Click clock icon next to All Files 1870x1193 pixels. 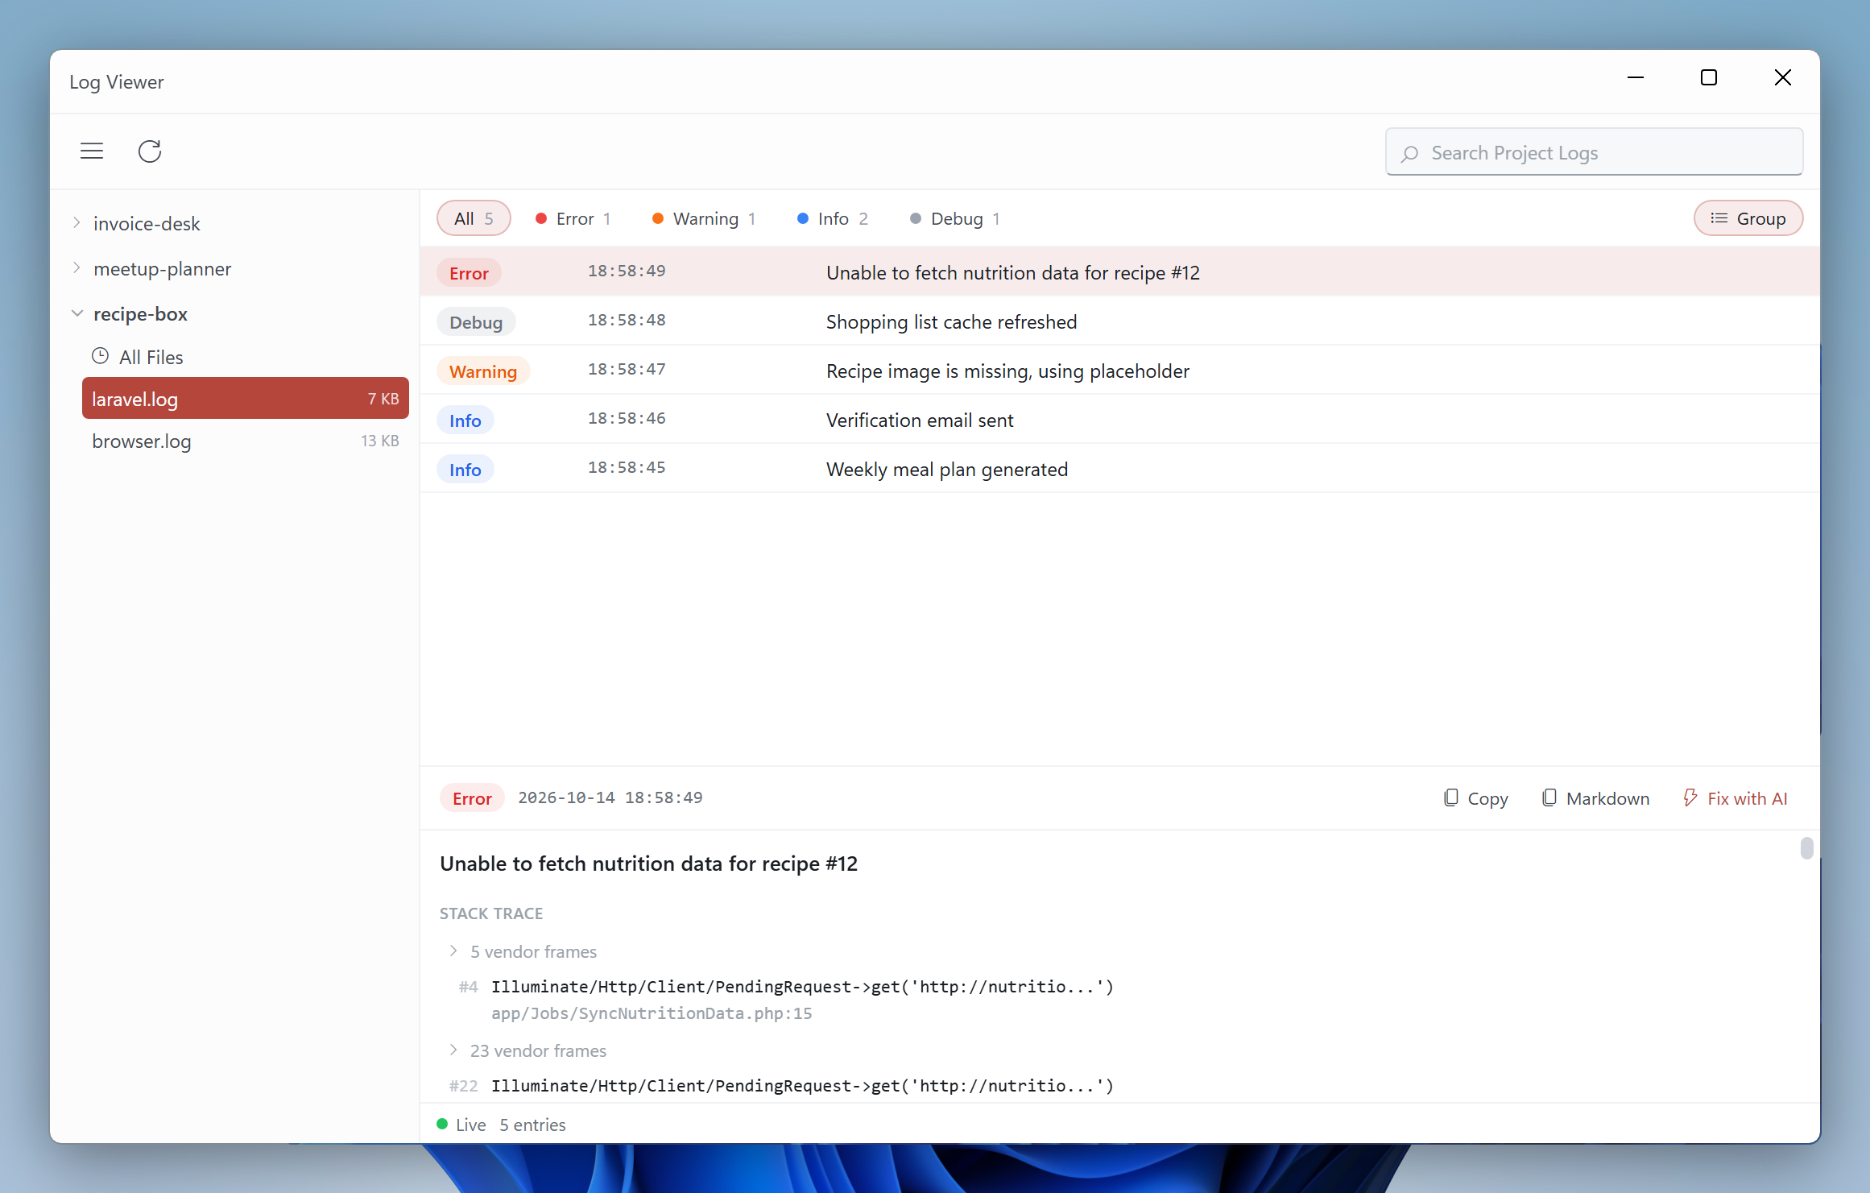[x=100, y=356]
